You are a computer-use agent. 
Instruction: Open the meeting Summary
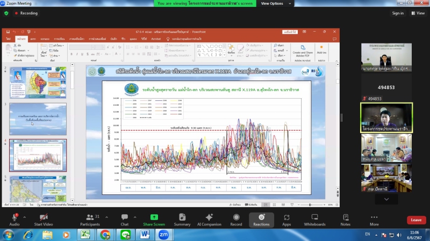pos(182,218)
